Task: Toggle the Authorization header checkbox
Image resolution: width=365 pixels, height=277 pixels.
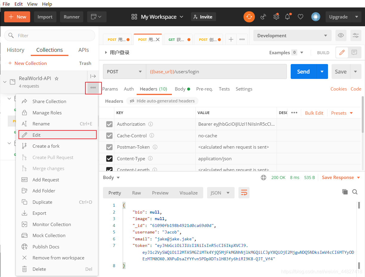Action: coord(109,124)
